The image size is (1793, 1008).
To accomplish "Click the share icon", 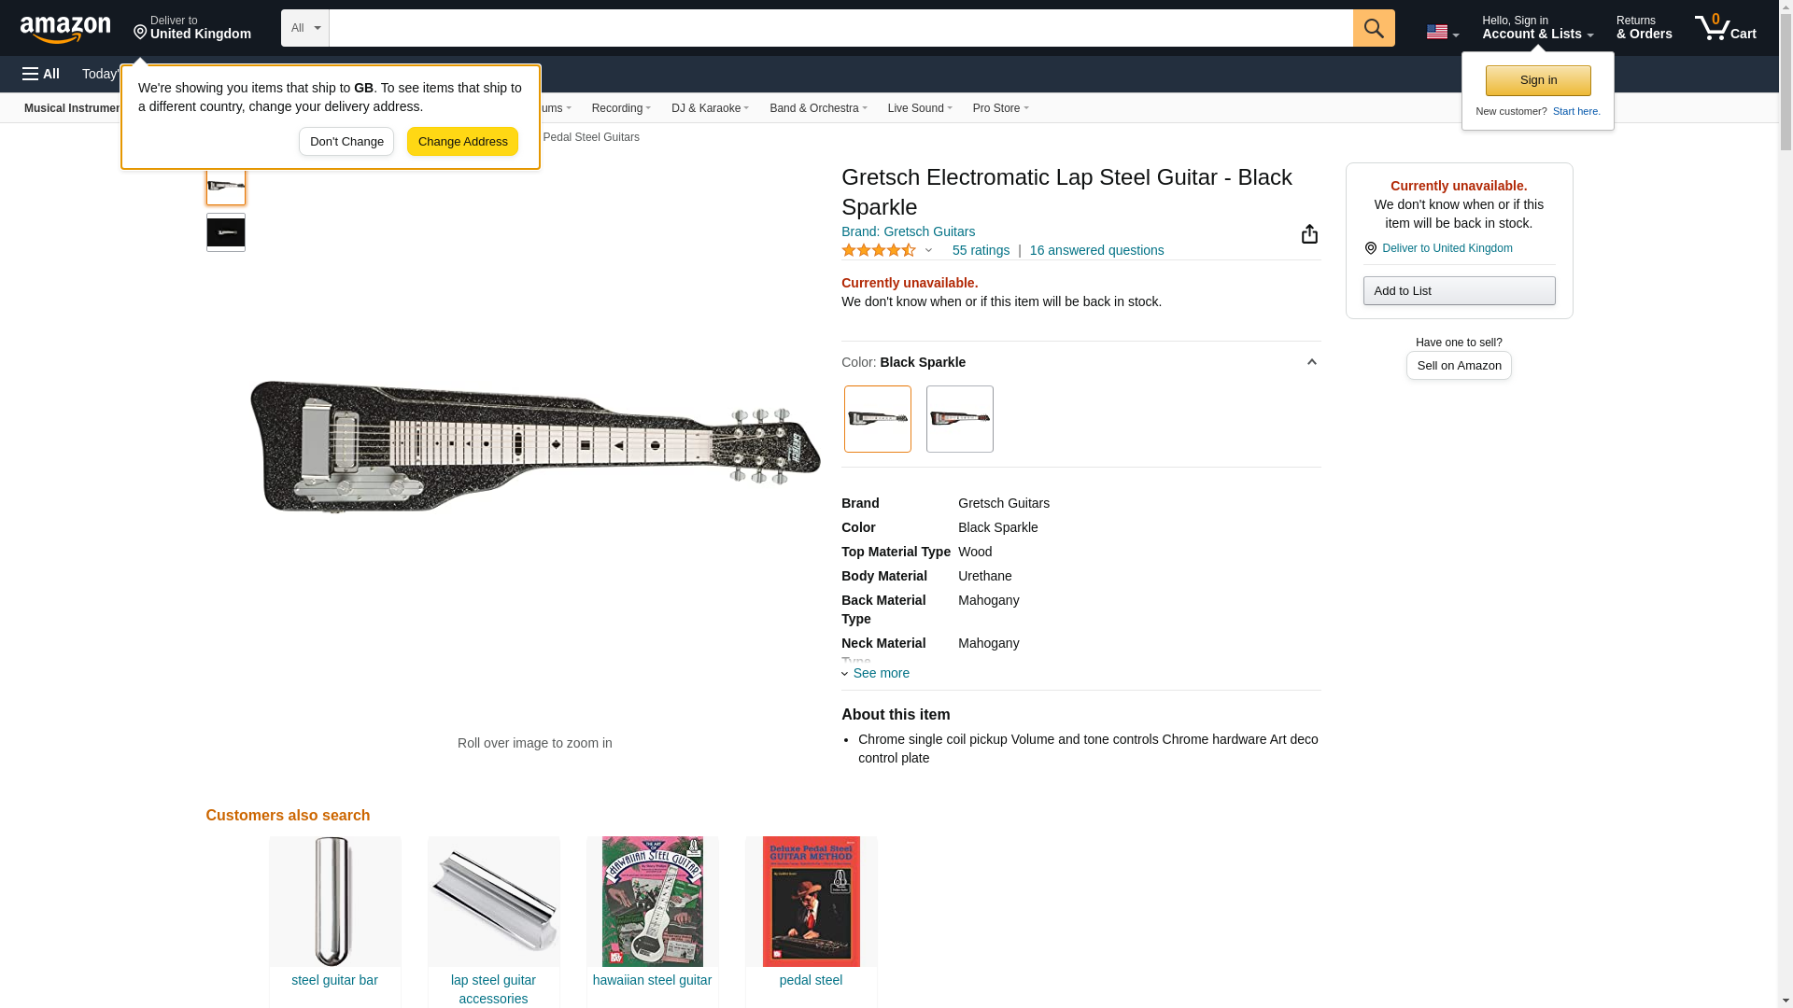I will (x=1309, y=234).
